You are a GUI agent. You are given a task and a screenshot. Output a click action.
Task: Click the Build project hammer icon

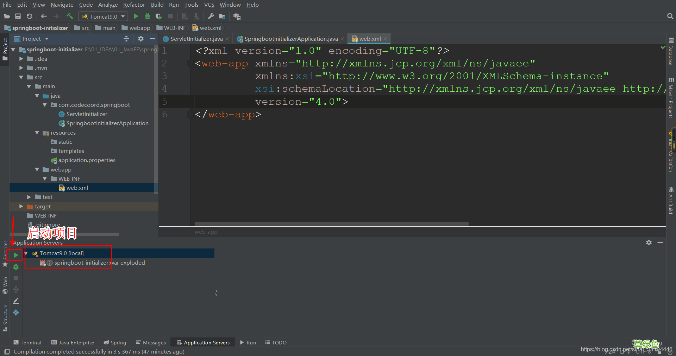(x=70, y=16)
